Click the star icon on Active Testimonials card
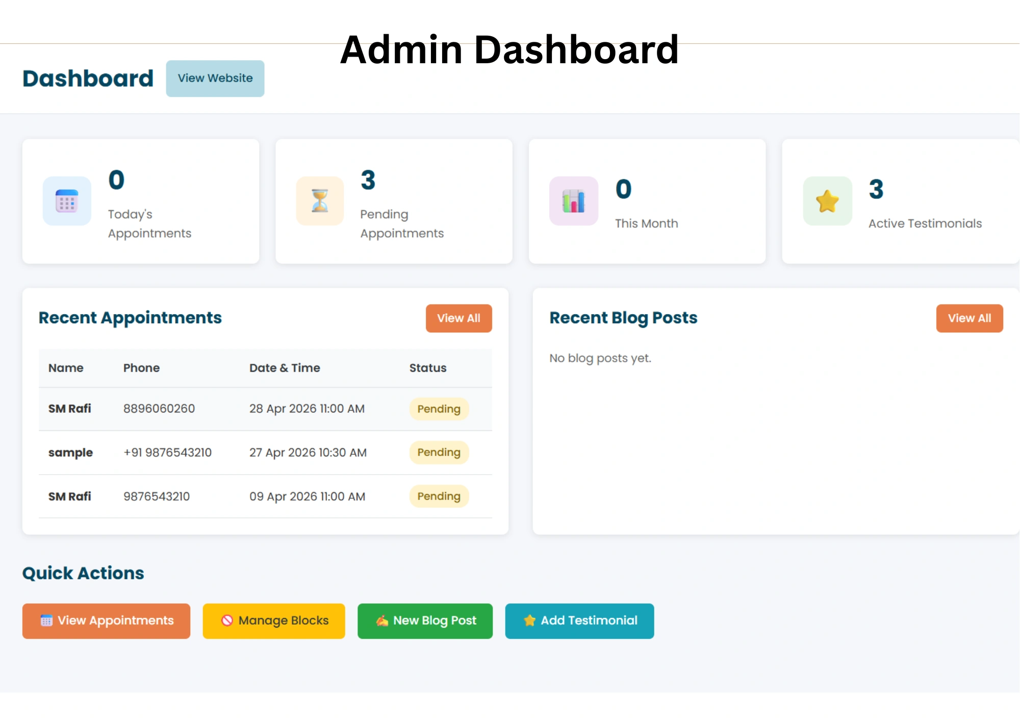The width and height of the screenshot is (1020, 721). (x=827, y=201)
